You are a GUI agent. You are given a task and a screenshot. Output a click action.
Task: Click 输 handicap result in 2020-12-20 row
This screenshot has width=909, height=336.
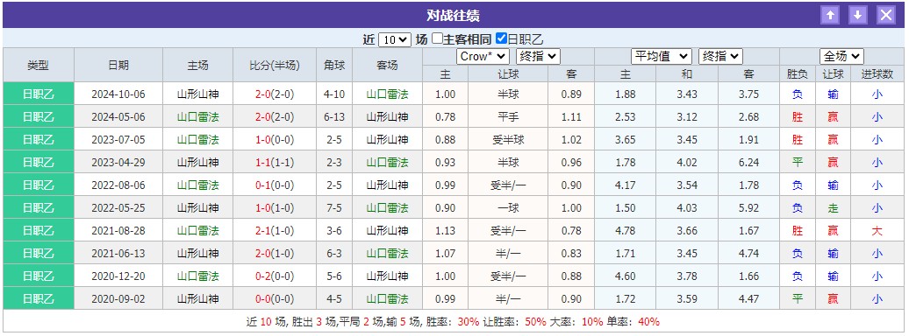click(833, 276)
